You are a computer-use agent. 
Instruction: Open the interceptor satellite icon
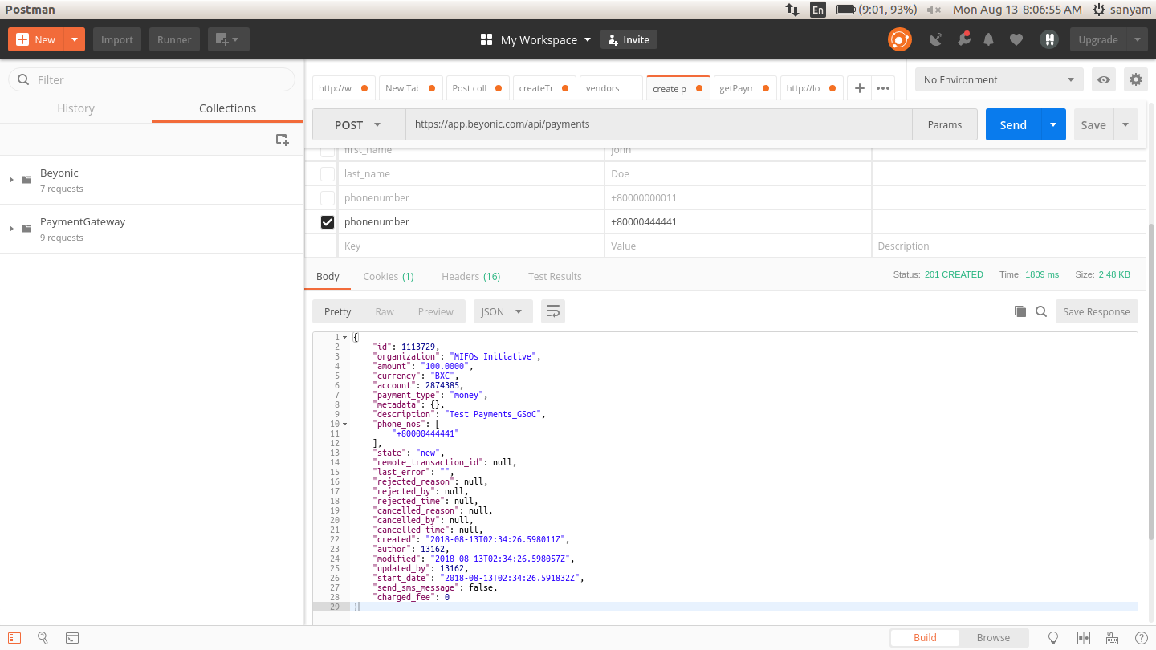(x=935, y=39)
